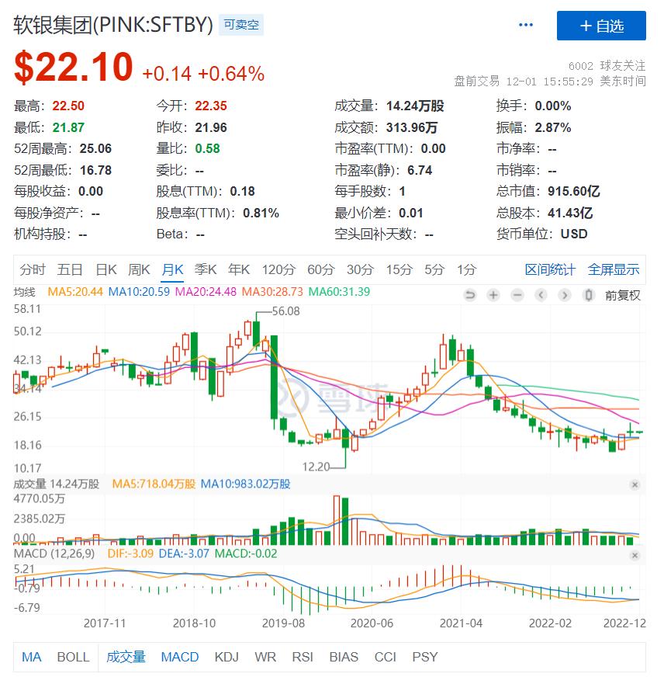Enable the RSI indicator
The image size is (664, 677).
pos(303,657)
